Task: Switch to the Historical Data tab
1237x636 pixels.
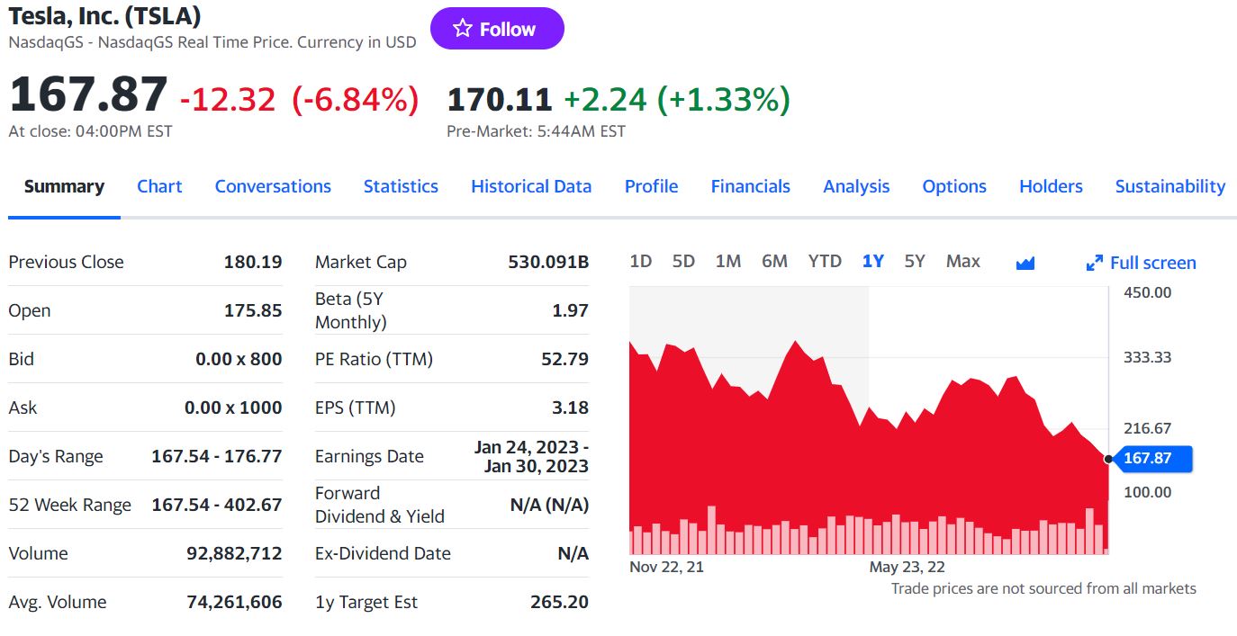Action: [531, 186]
